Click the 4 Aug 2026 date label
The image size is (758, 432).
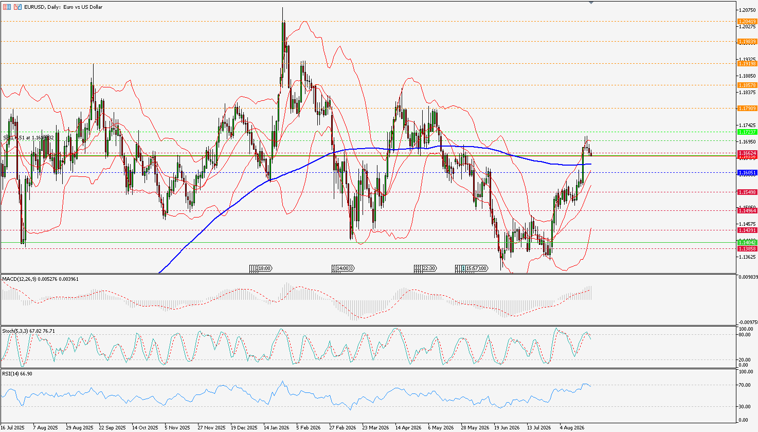click(572, 427)
